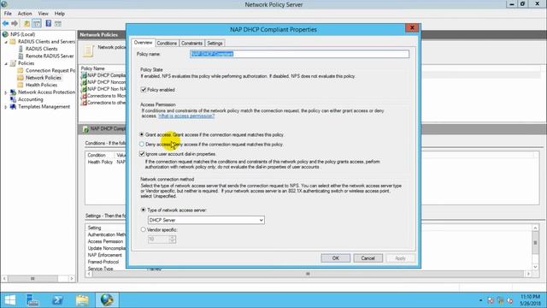
Task: Expand Templates Management node
Action: coord(6,107)
